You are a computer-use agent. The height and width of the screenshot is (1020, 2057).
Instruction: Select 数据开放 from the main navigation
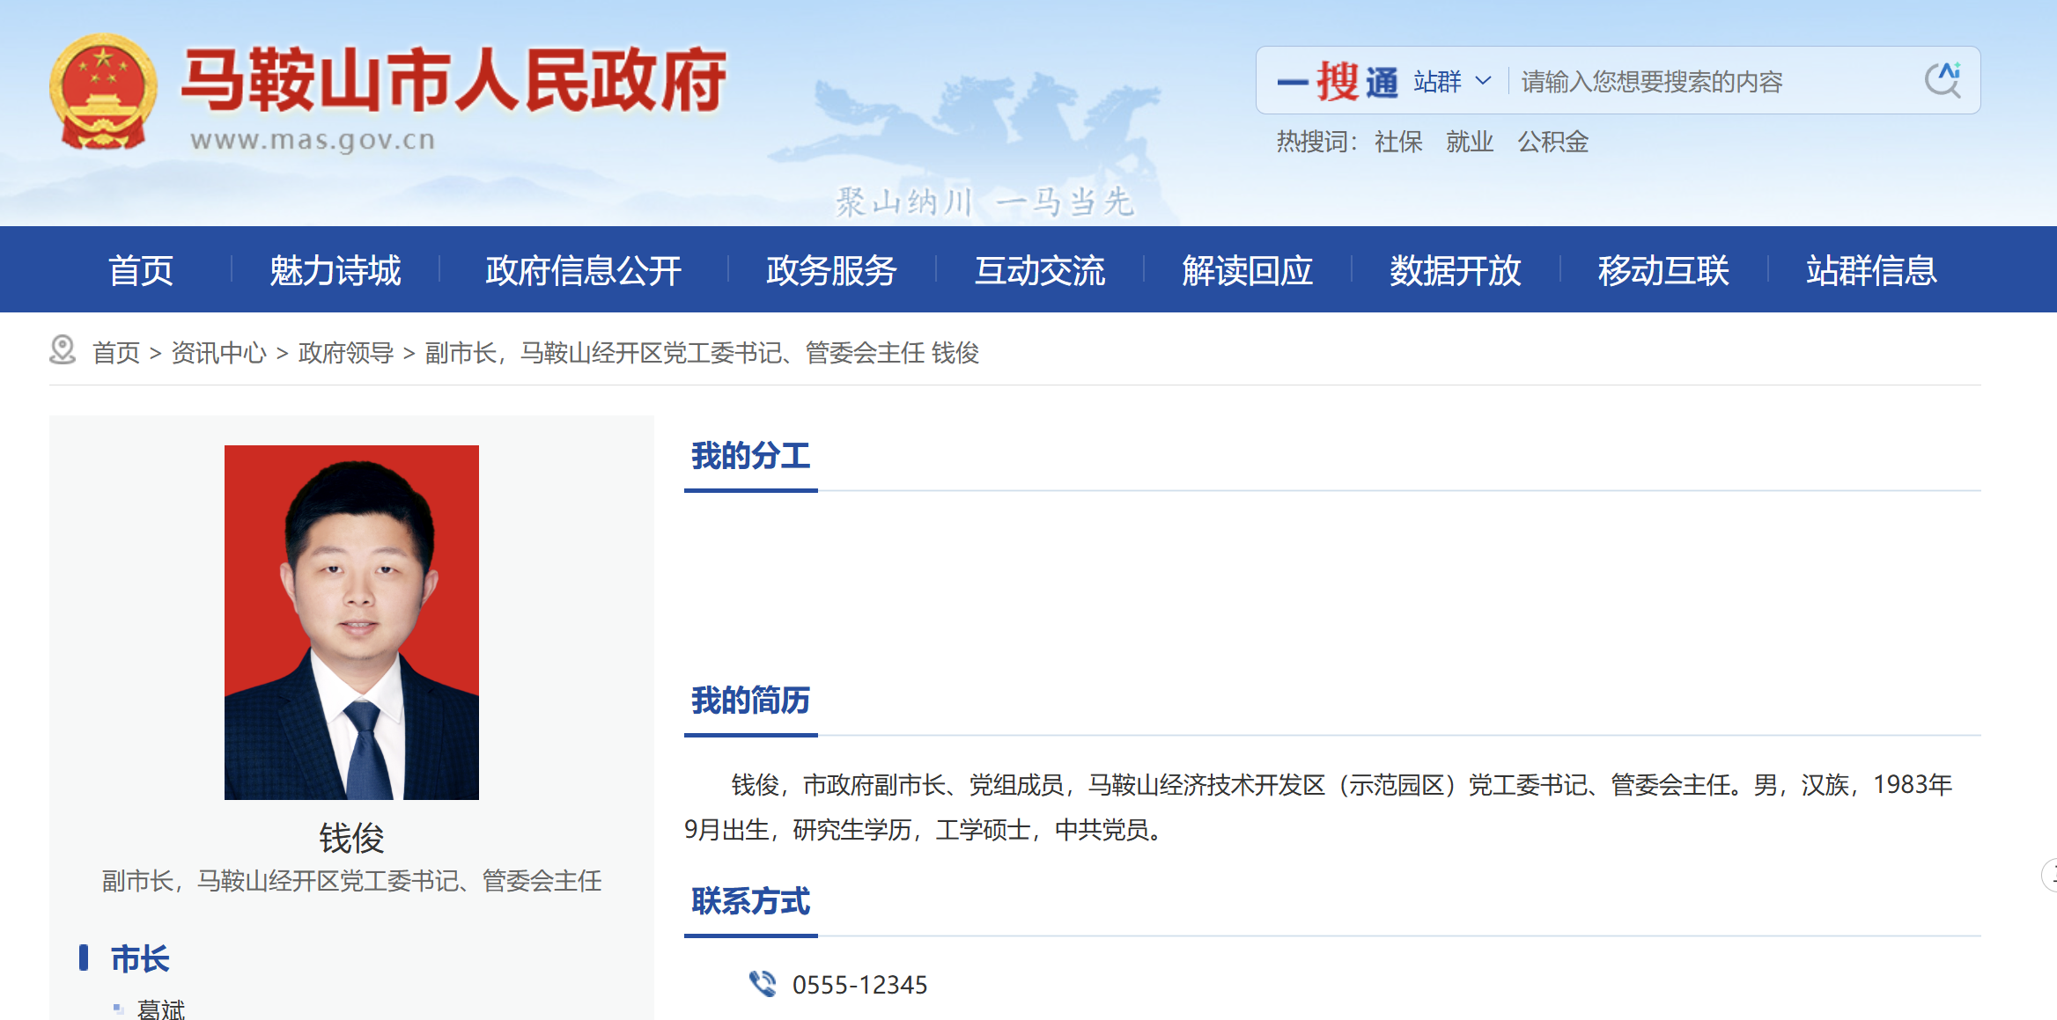(1455, 270)
